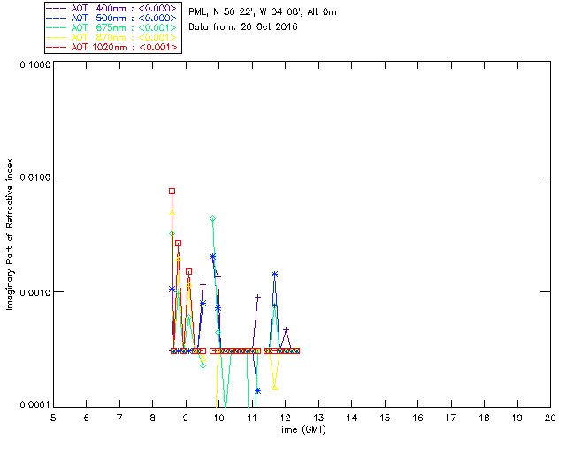Click the purple plus marker at time 12
Screen dimensions: 566x452
click(x=286, y=330)
